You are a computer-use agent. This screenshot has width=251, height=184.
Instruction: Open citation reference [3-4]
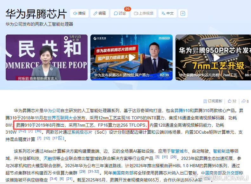[x=53, y=179]
